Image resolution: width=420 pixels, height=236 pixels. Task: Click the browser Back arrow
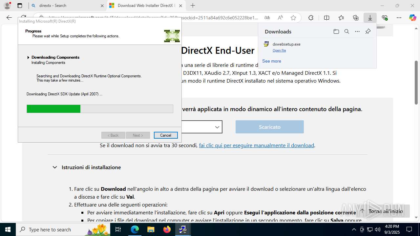pyautogui.click(x=9, y=18)
